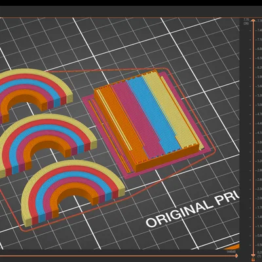The image size is (262, 262).
Task: Select the bottom rainbow model
Action: pos(72,190)
